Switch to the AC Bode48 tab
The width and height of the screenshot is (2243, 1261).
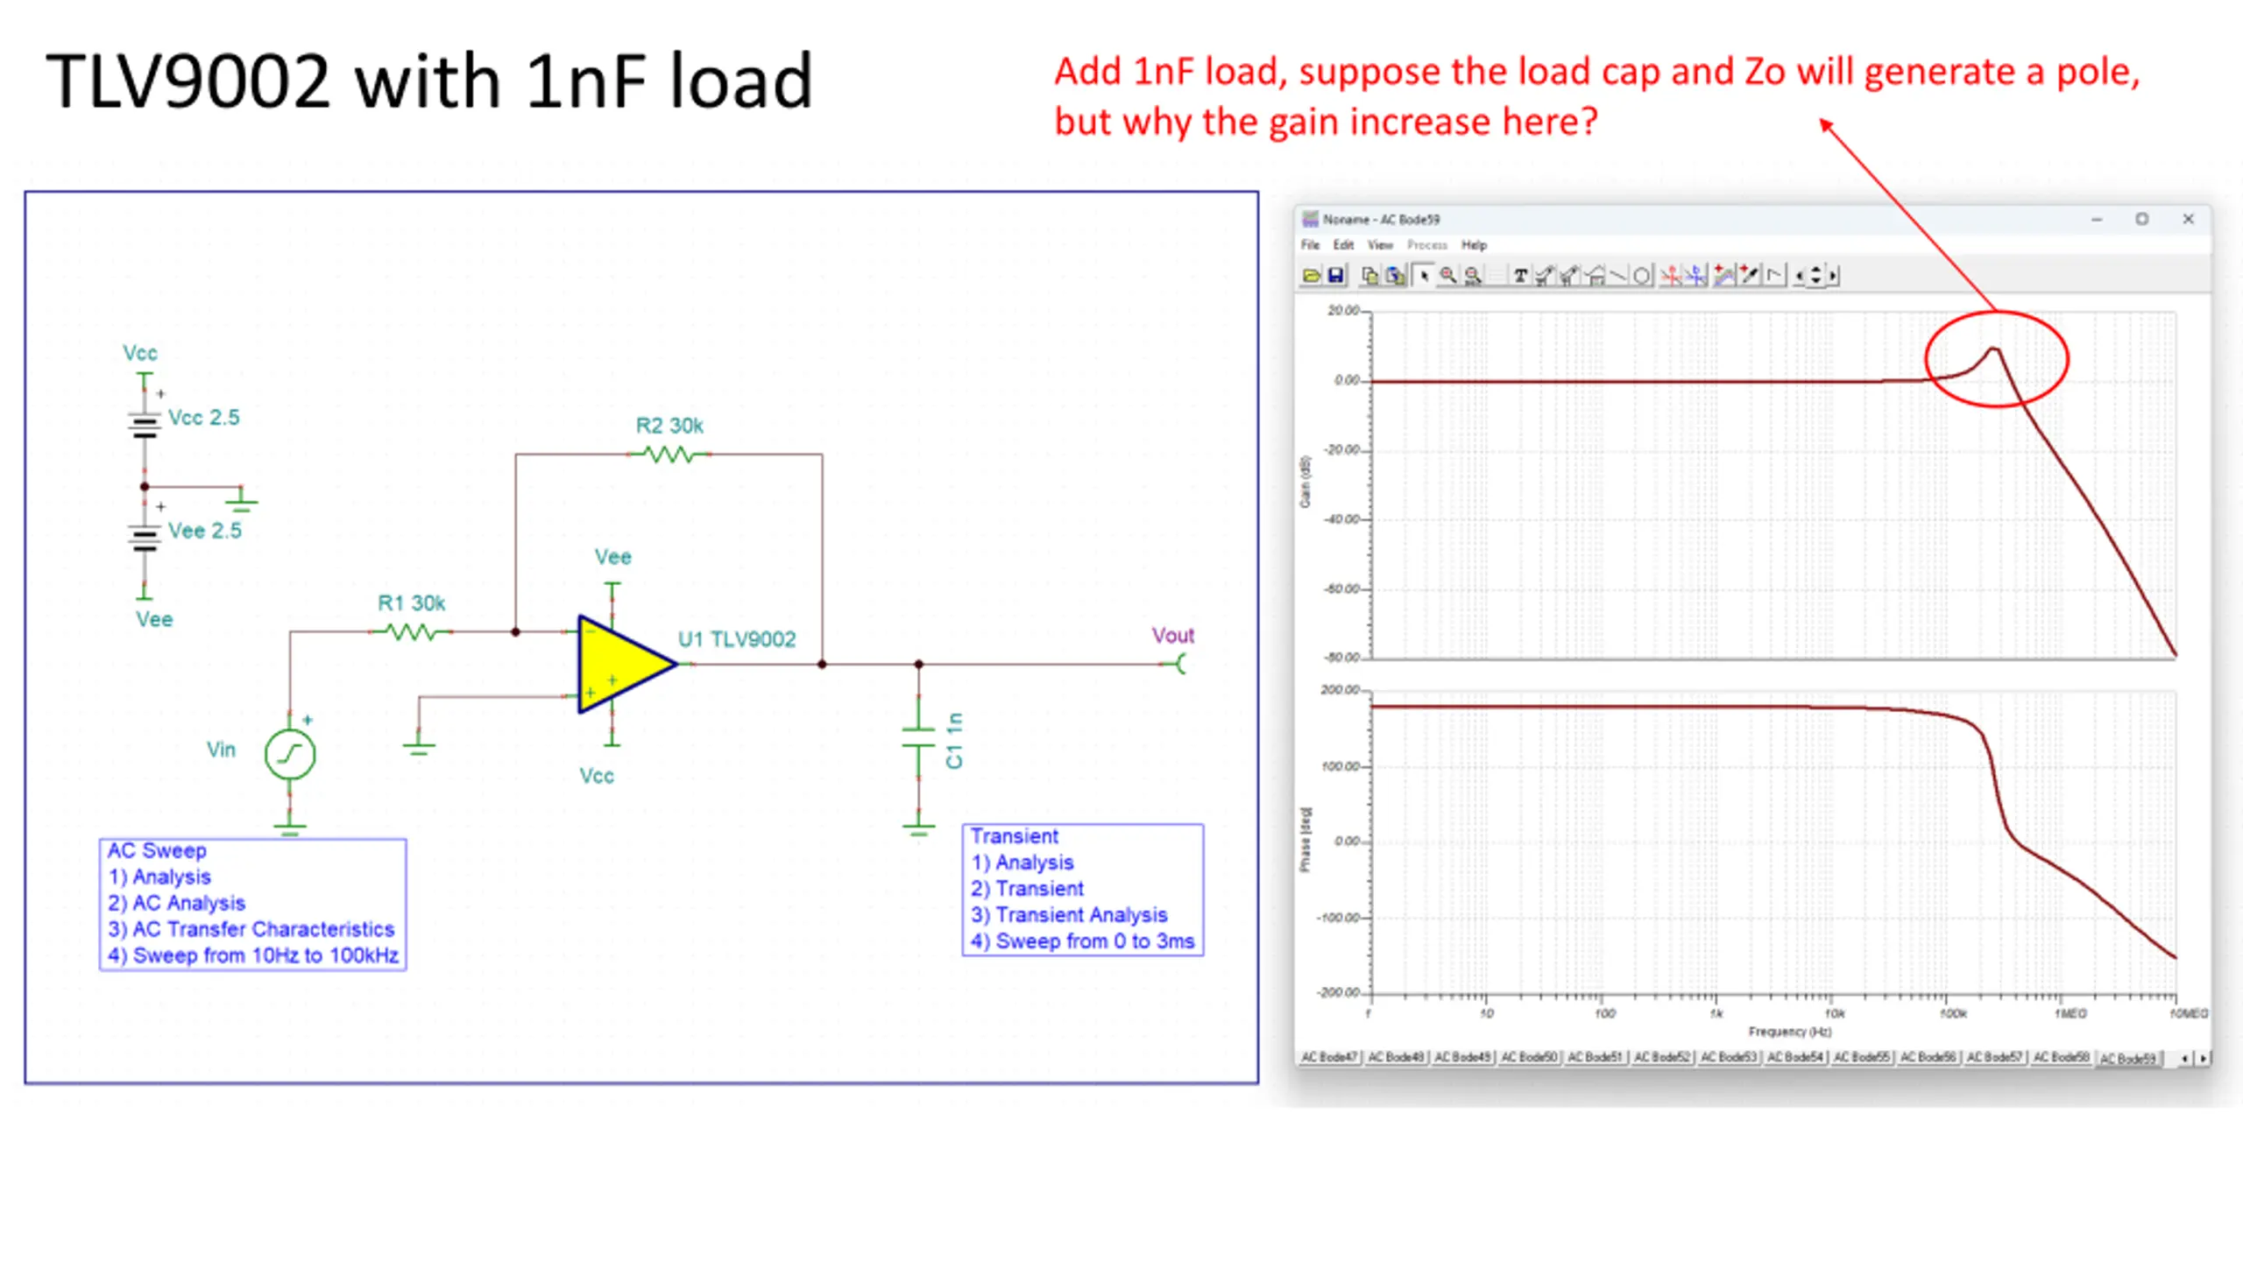pos(1396,1058)
